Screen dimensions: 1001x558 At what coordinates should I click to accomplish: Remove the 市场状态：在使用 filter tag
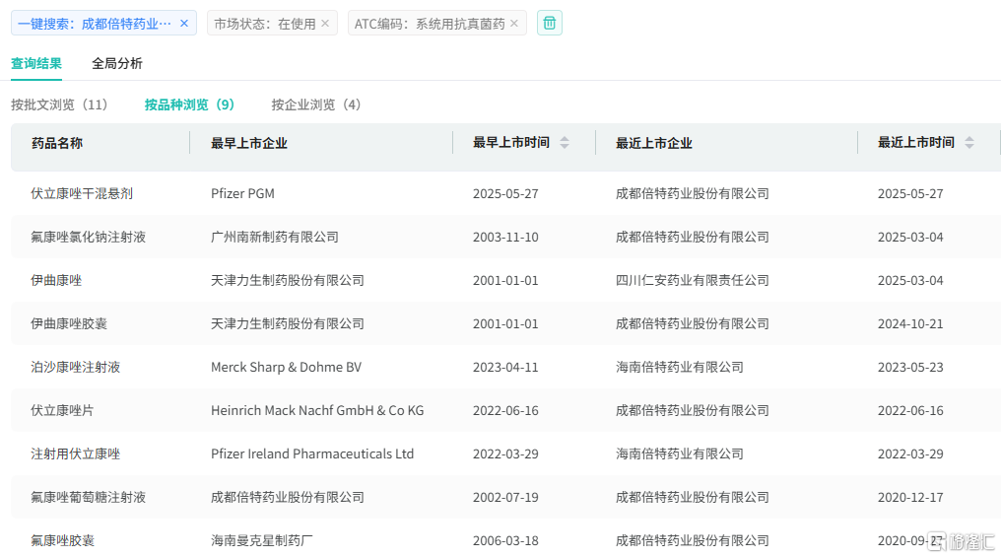(325, 24)
